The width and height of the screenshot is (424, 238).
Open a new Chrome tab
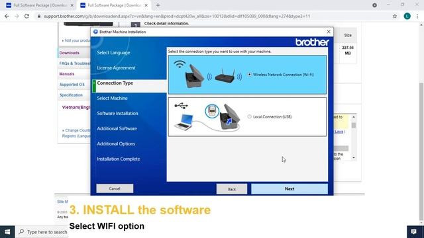point(158,5)
